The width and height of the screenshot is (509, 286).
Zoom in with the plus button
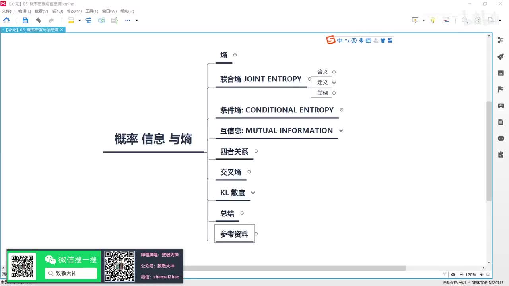(x=481, y=274)
